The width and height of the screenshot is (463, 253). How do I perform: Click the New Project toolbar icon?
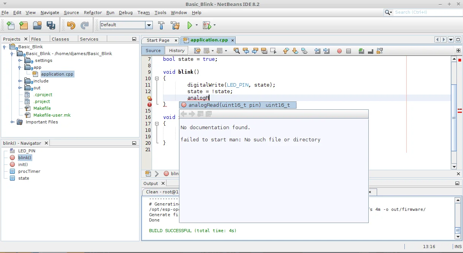pyautogui.click(x=24, y=25)
